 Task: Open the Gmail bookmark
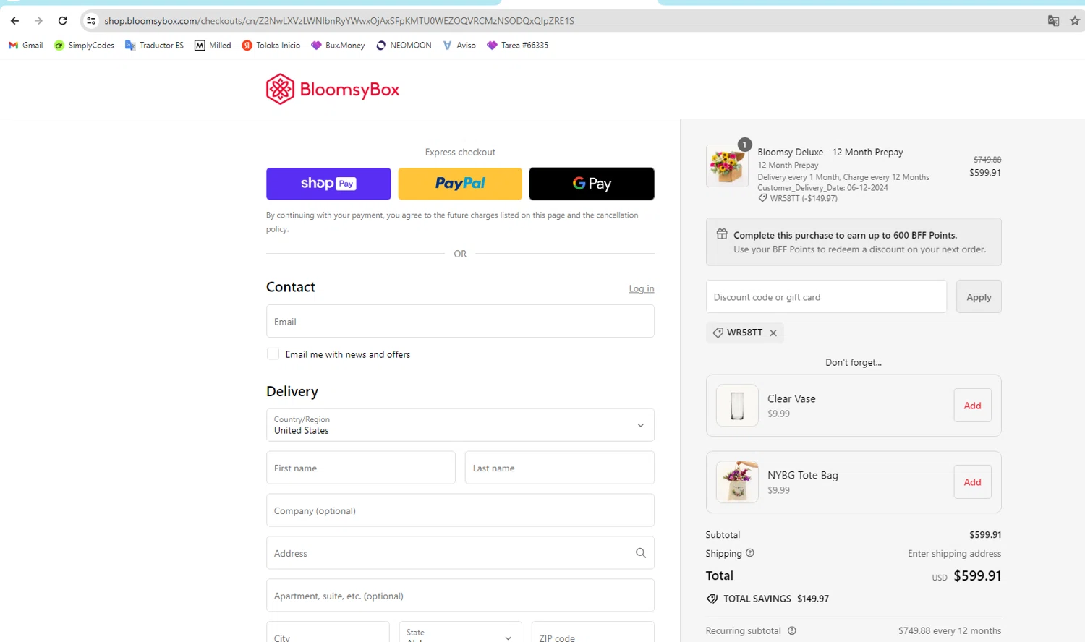click(x=25, y=45)
